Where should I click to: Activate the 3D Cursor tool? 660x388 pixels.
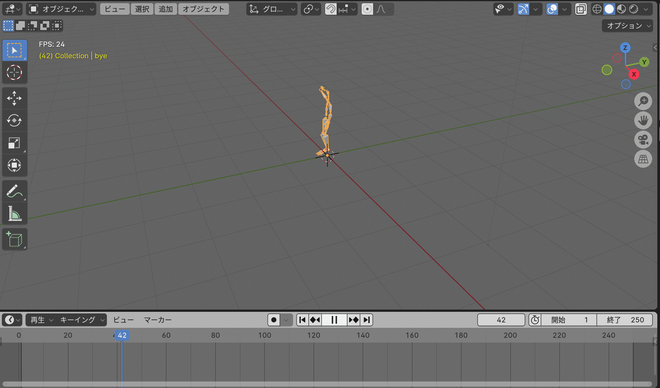tap(14, 73)
